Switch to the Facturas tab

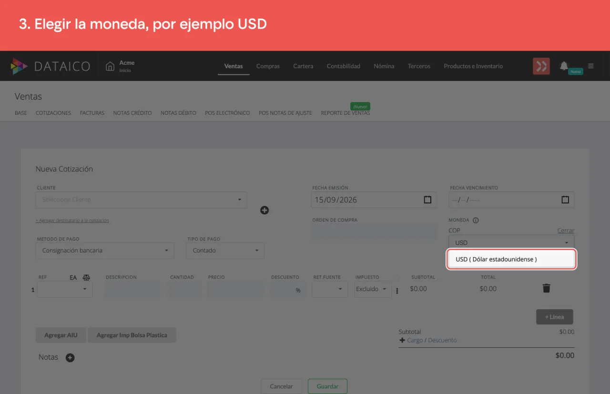(x=92, y=113)
